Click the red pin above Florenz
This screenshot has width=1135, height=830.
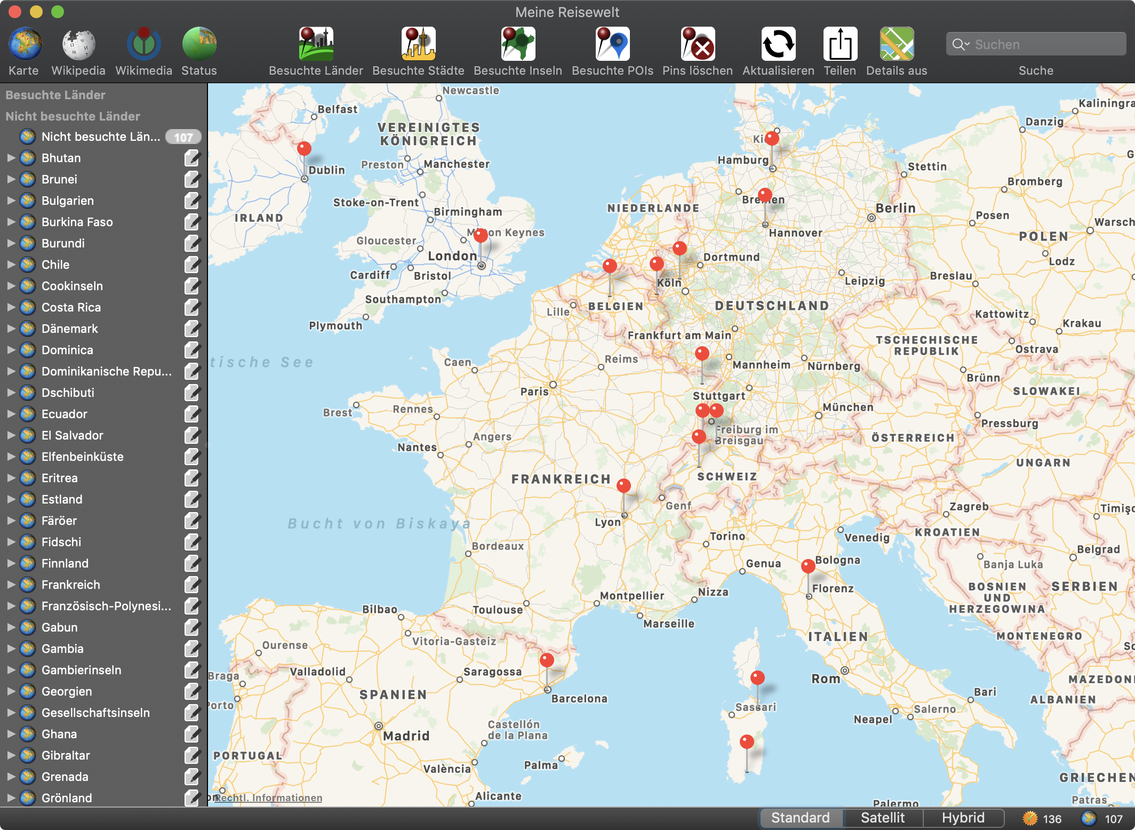click(x=808, y=566)
